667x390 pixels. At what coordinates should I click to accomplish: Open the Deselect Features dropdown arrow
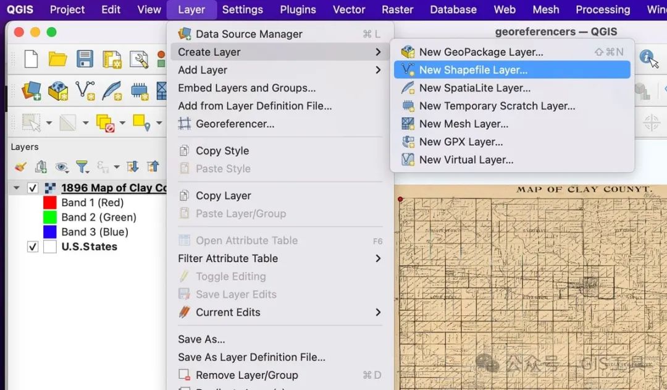122,123
